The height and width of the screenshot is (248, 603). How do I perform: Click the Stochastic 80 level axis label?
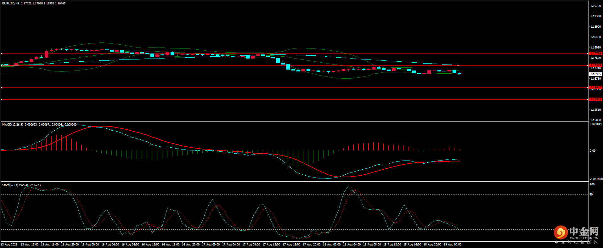[591, 194]
